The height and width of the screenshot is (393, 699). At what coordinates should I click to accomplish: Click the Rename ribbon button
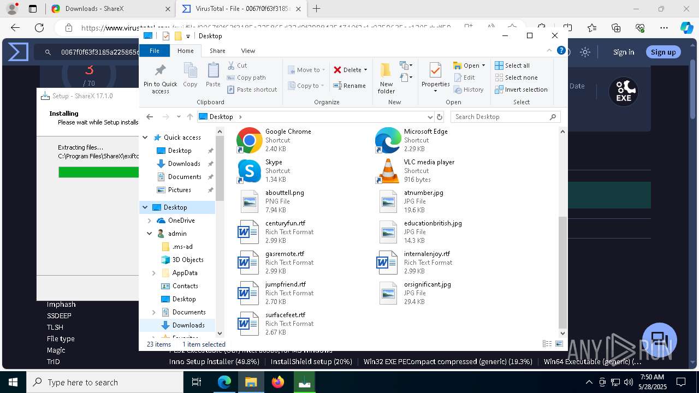coord(349,86)
